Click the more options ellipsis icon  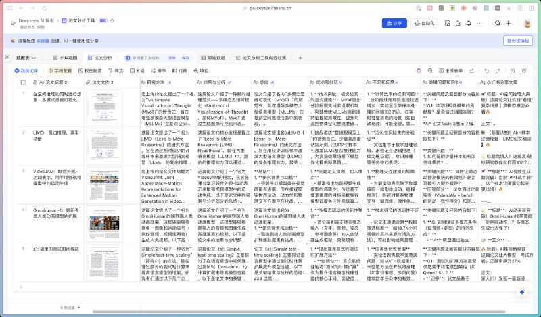coord(479,23)
